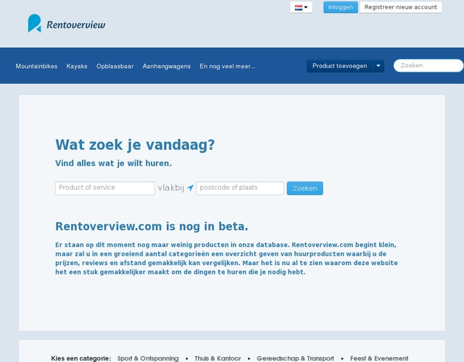The image size is (464, 362).
Task: Click the postcode of plaats field
Action: pyautogui.click(x=240, y=188)
